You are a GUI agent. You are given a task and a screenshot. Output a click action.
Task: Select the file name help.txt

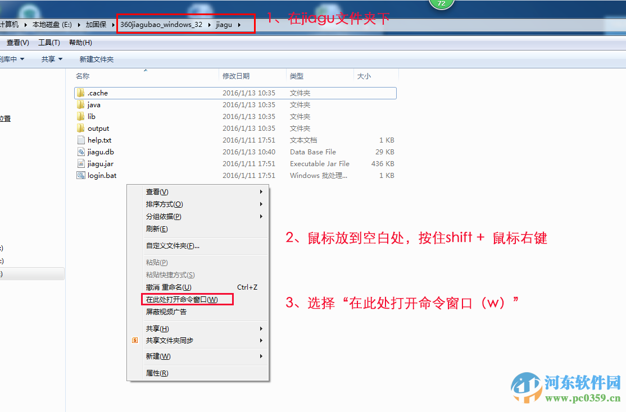click(99, 140)
